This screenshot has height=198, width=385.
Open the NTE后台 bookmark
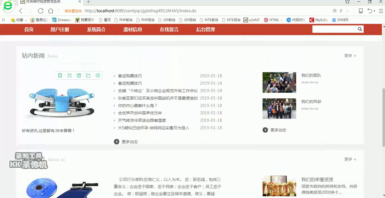coord(231,20)
